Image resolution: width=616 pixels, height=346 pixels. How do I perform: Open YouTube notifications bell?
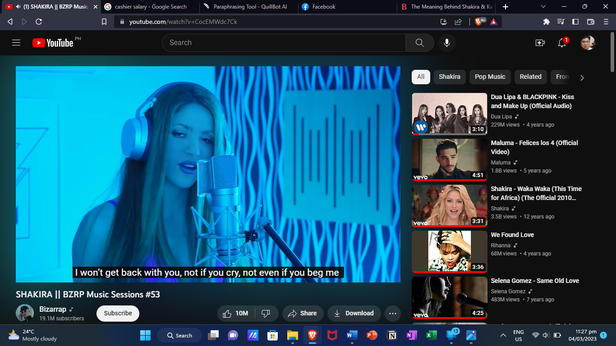(562, 43)
